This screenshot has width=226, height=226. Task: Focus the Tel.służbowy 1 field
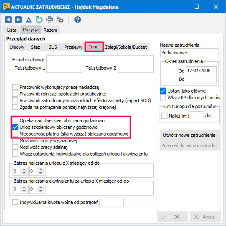click(x=64, y=68)
